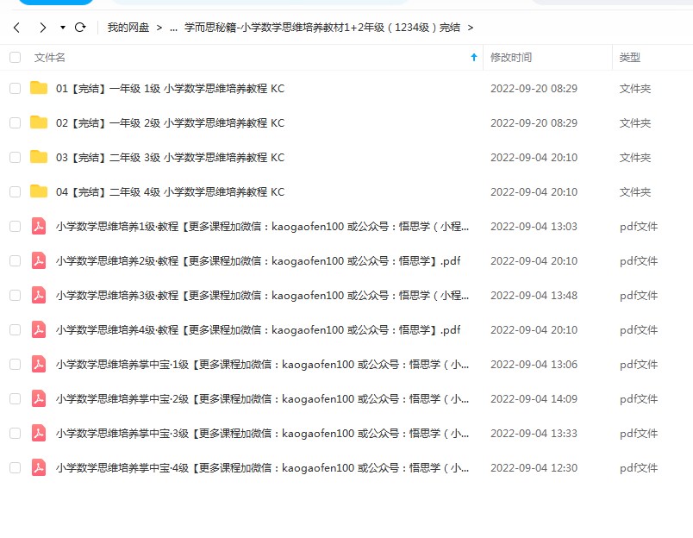The height and width of the screenshot is (538, 693).
Task: Check the box for 培养4级·教程 pdf
Action: [15, 330]
